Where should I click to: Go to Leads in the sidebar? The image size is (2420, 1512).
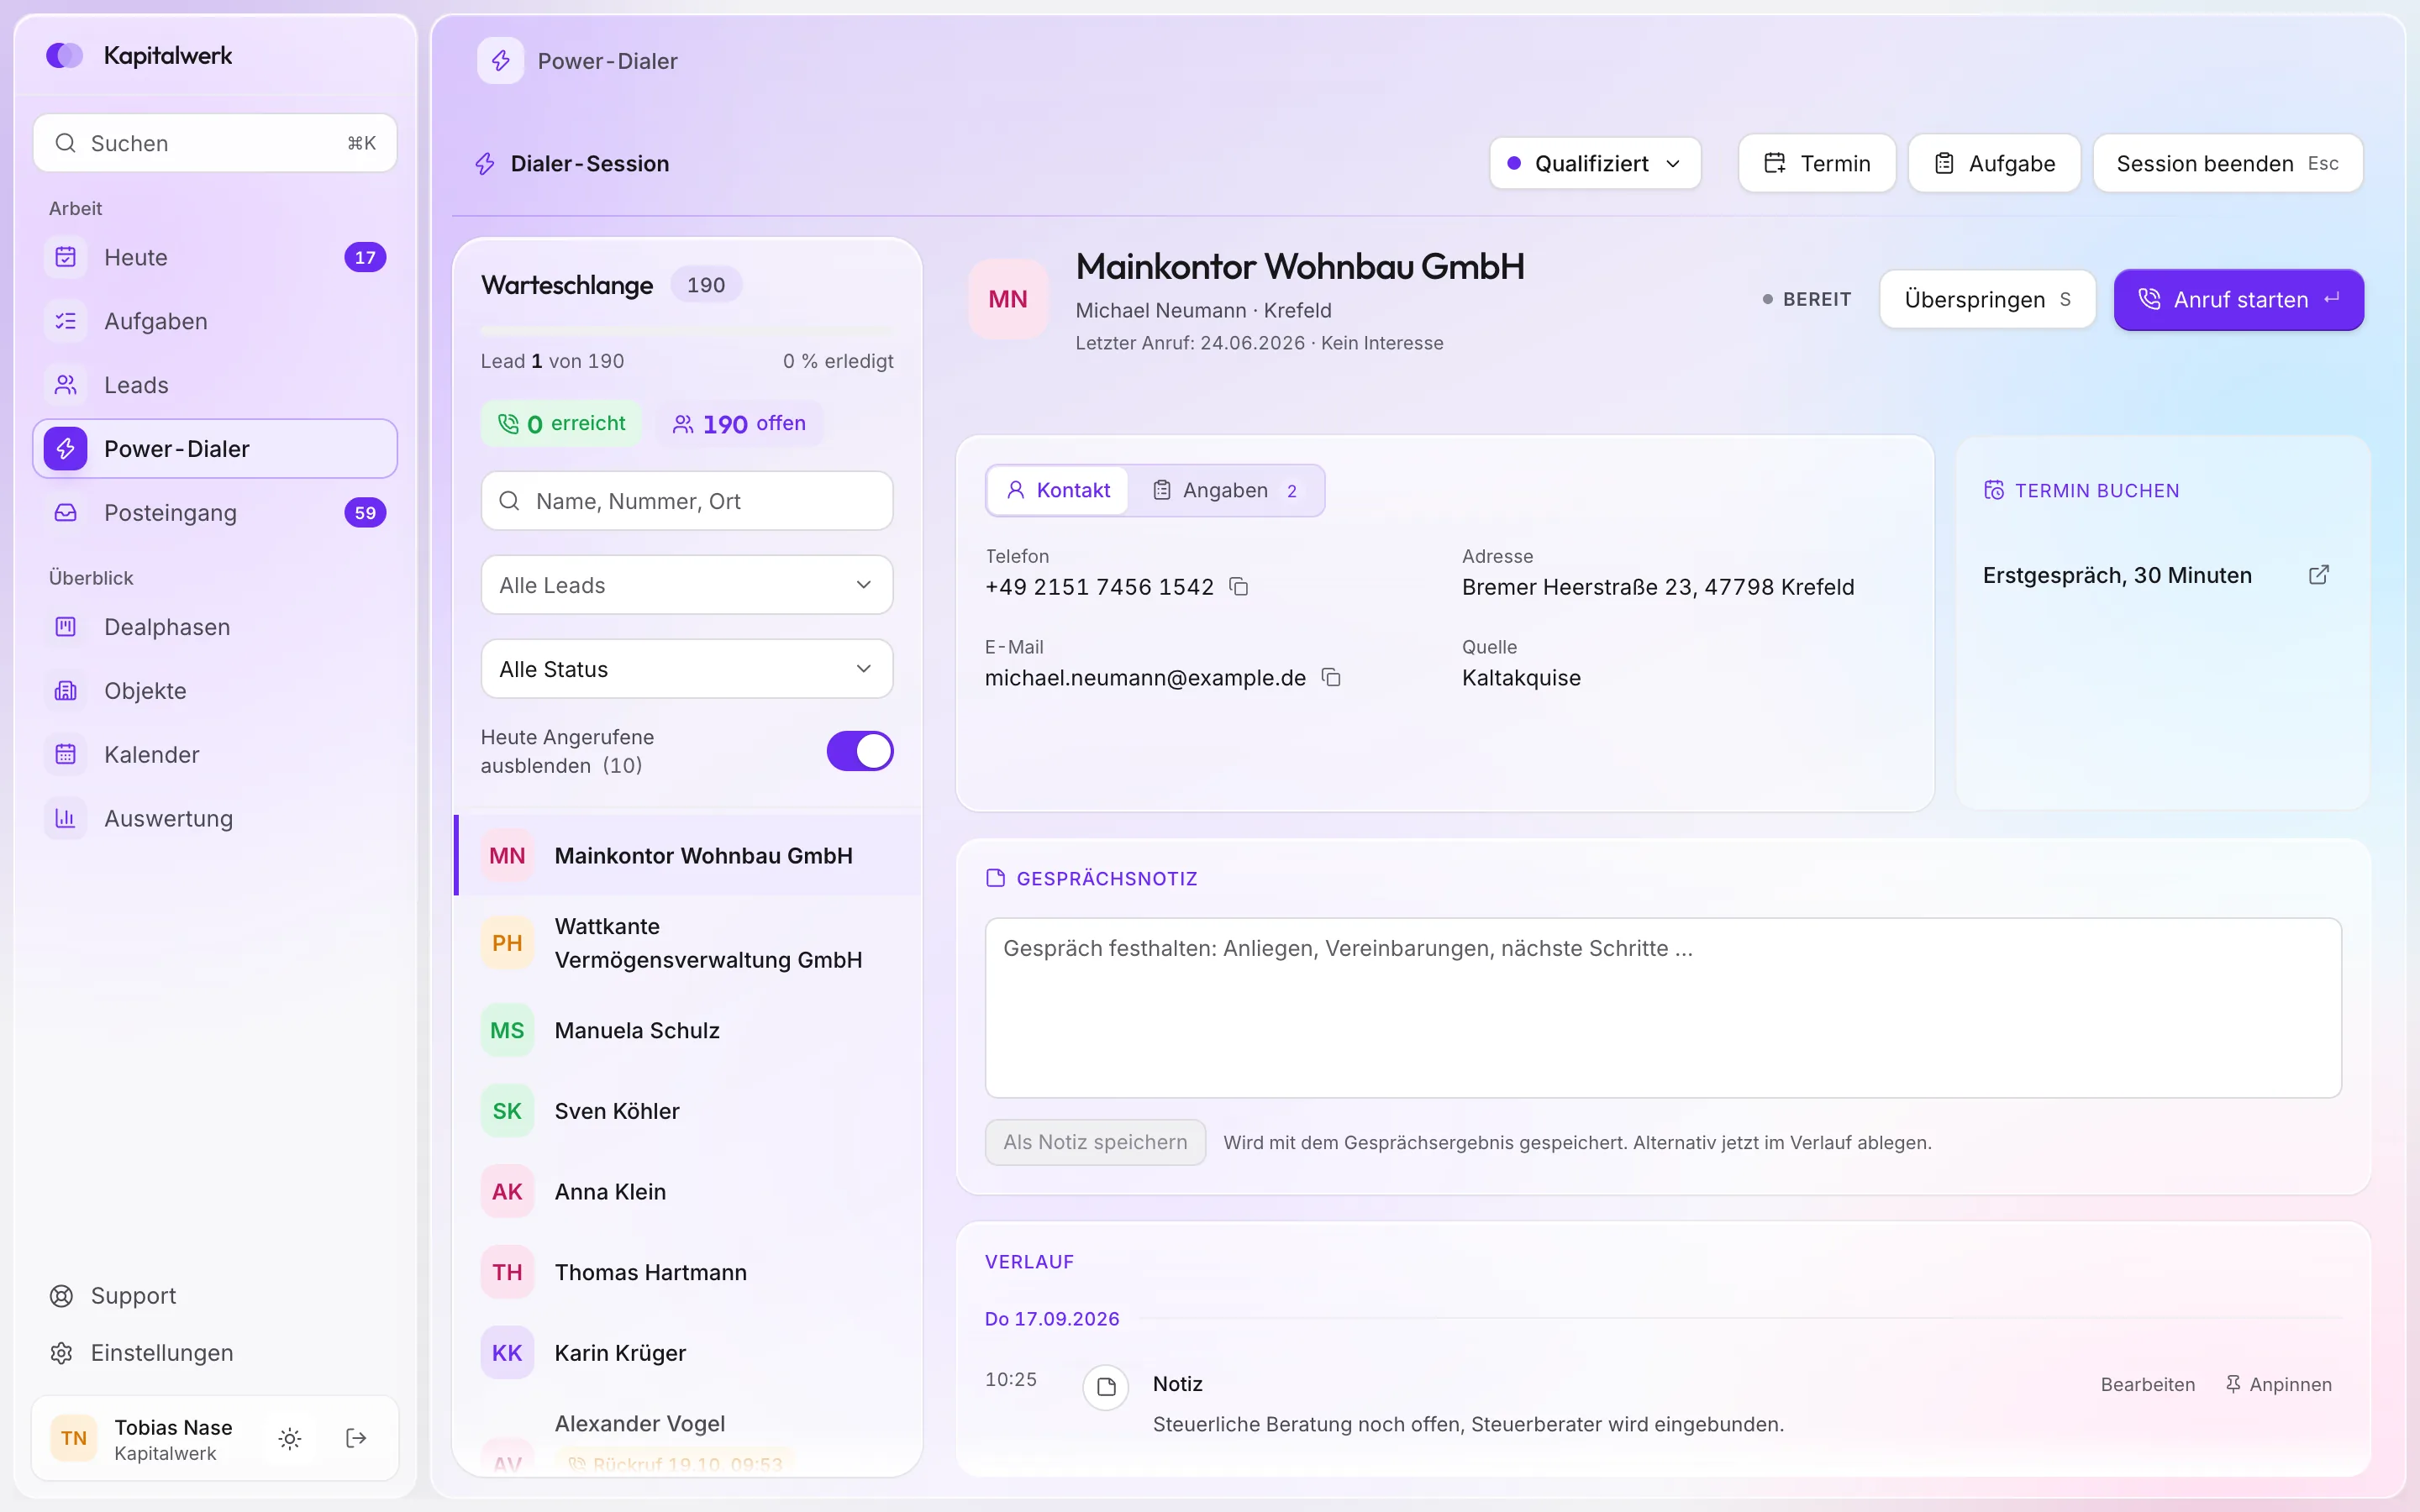(x=215, y=385)
